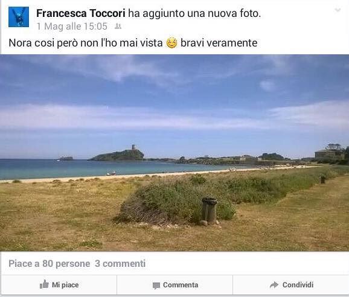349x297 pixels.
Task: Select the Condividi label
Action: tap(298, 285)
